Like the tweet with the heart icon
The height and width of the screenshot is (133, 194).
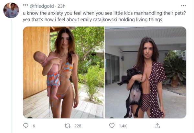[x=112, y=126]
